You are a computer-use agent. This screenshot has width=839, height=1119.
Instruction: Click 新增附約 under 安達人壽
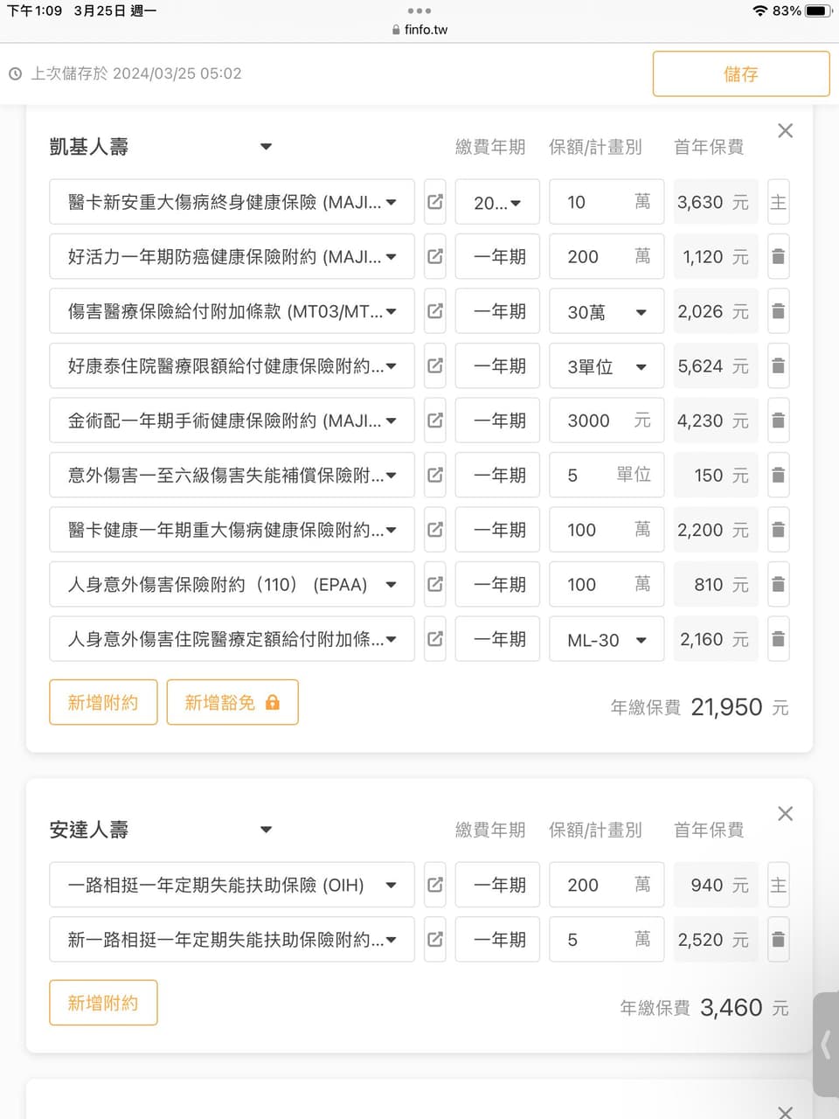coord(103,1003)
